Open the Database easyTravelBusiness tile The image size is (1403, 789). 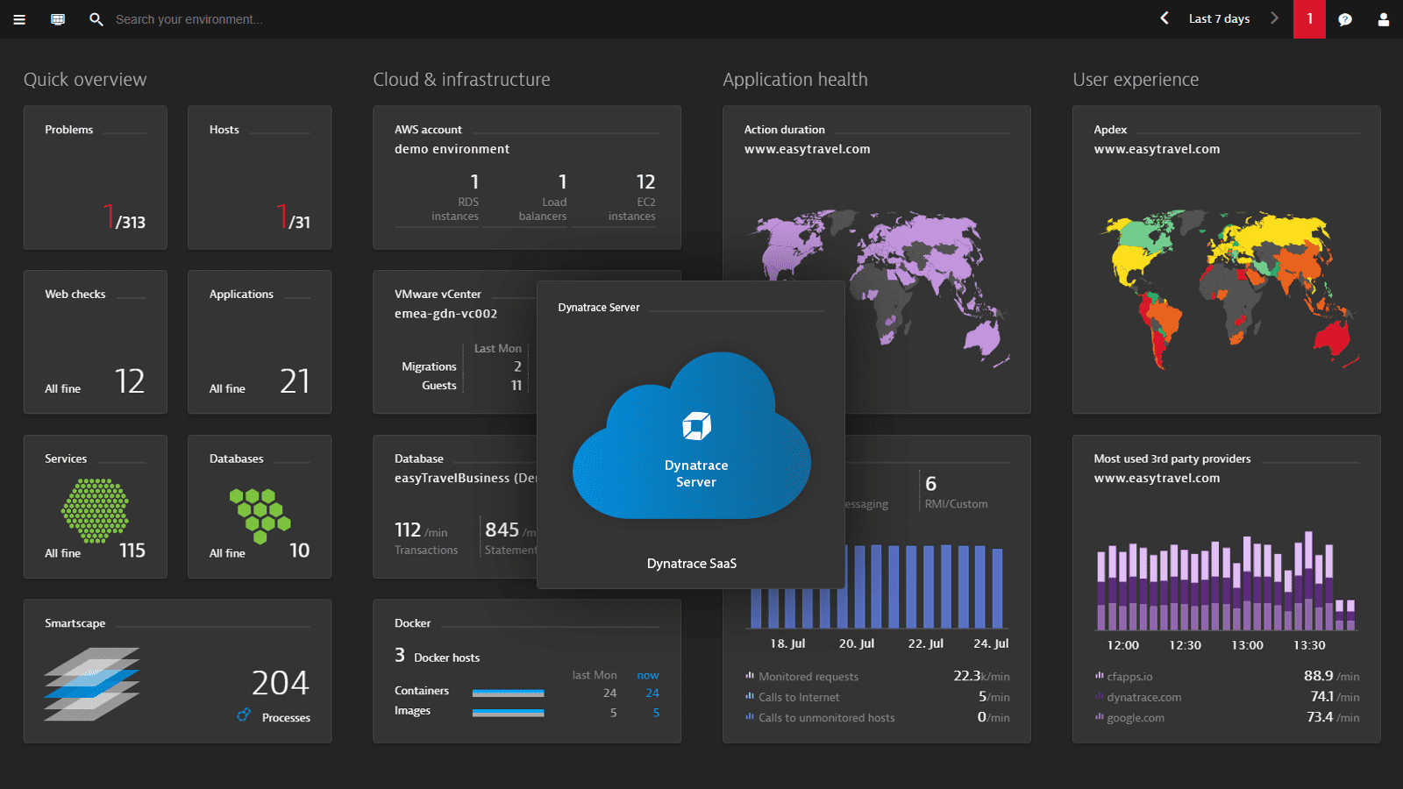[454, 507]
